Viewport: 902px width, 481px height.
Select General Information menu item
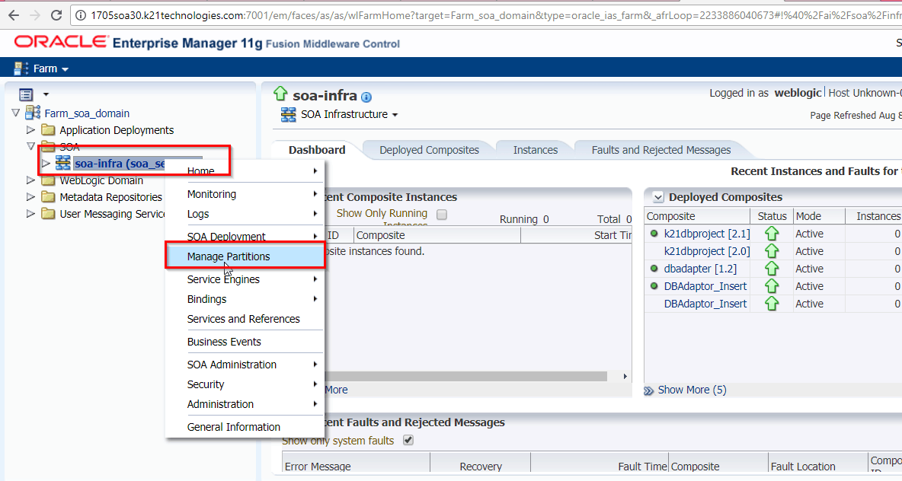(245, 427)
